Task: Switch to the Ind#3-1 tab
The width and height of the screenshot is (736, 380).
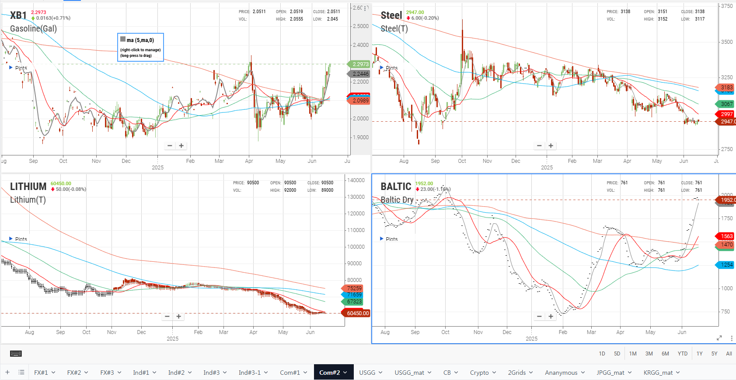Action: [x=249, y=373]
